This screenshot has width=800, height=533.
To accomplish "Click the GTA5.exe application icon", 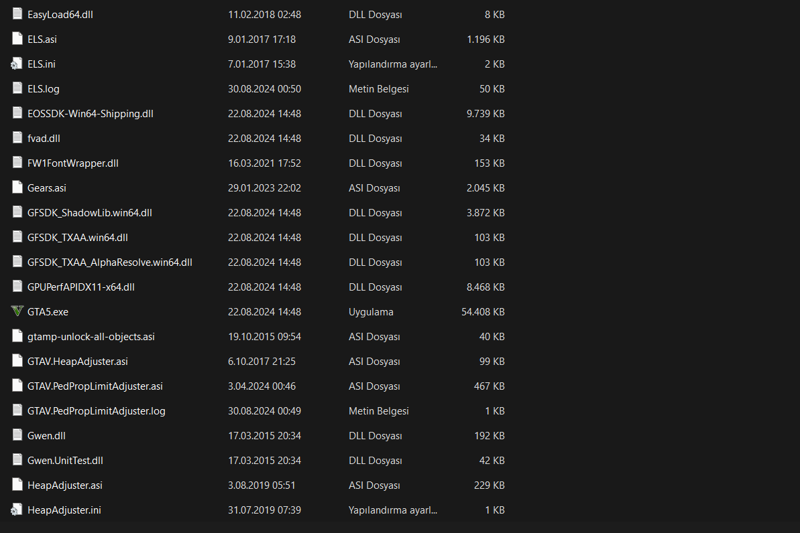I will pos(17,311).
